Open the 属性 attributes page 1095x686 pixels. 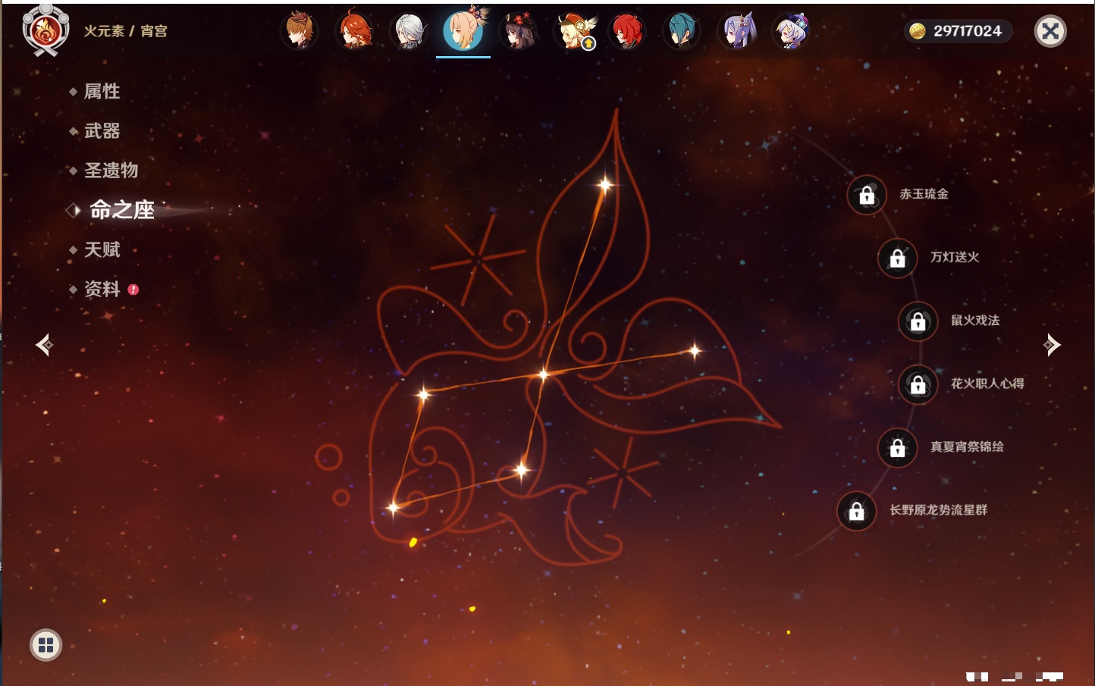(102, 92)
